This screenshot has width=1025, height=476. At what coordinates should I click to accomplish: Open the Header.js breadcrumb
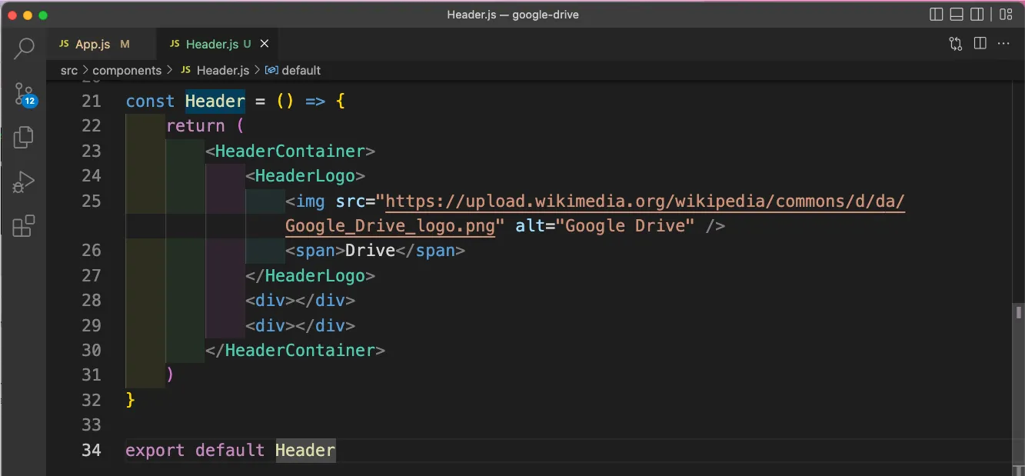pyautogui.click(x=215, y=70)
